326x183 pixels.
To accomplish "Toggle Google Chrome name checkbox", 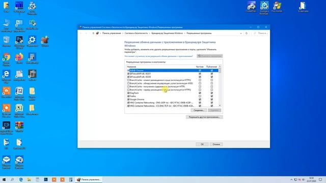I will click(128, 100).
